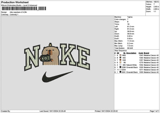Click the camera held by the capybara
This screenshot has width=160, height=113.
(45, 58)
